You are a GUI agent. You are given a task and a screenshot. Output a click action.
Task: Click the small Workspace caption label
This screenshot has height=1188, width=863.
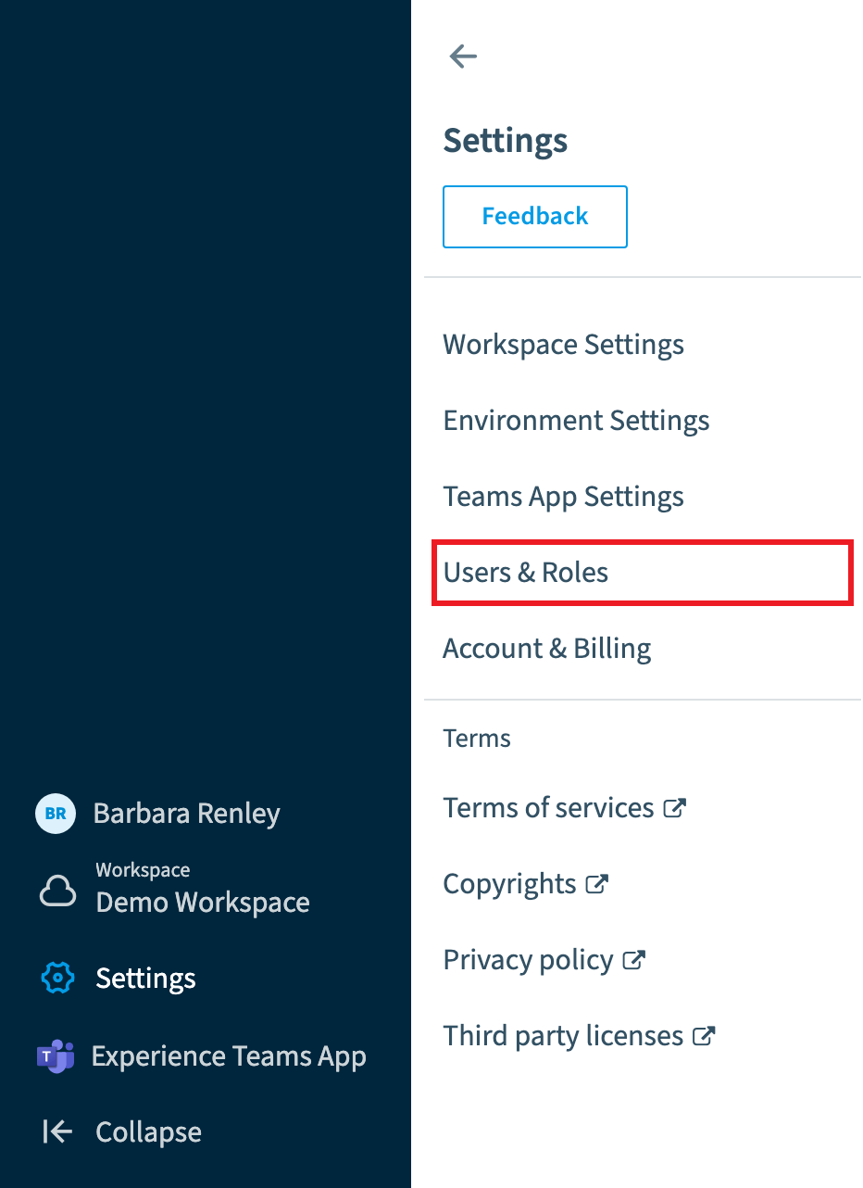pyautogui.click(x=143, y=870)
